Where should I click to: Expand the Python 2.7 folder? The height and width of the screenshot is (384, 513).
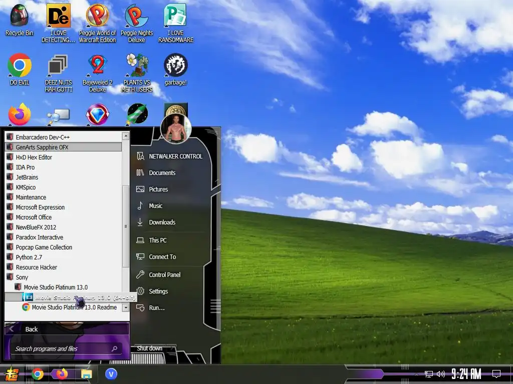pyautogui.click(x=64, y=257)
